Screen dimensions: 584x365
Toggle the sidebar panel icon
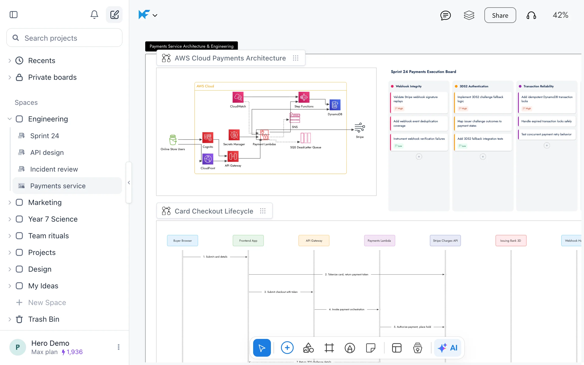click(x=14, y=15)
